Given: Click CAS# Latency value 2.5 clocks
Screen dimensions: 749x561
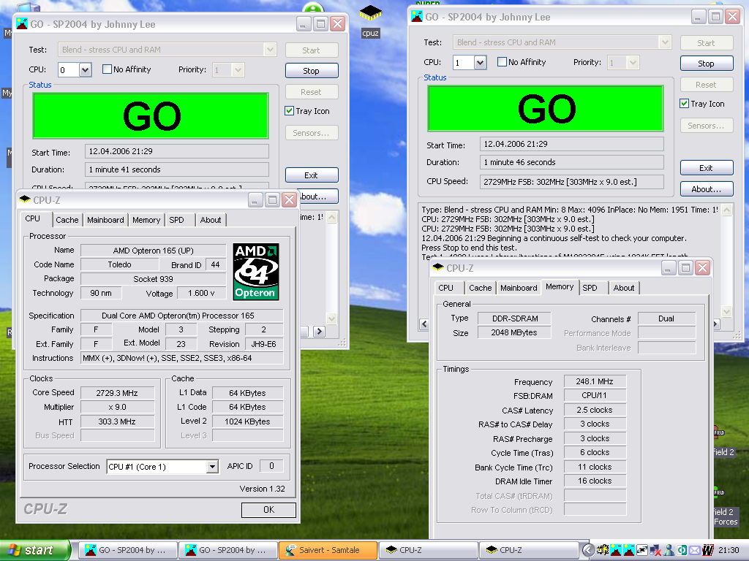Looking at the screenshot, I should [595, 410].
